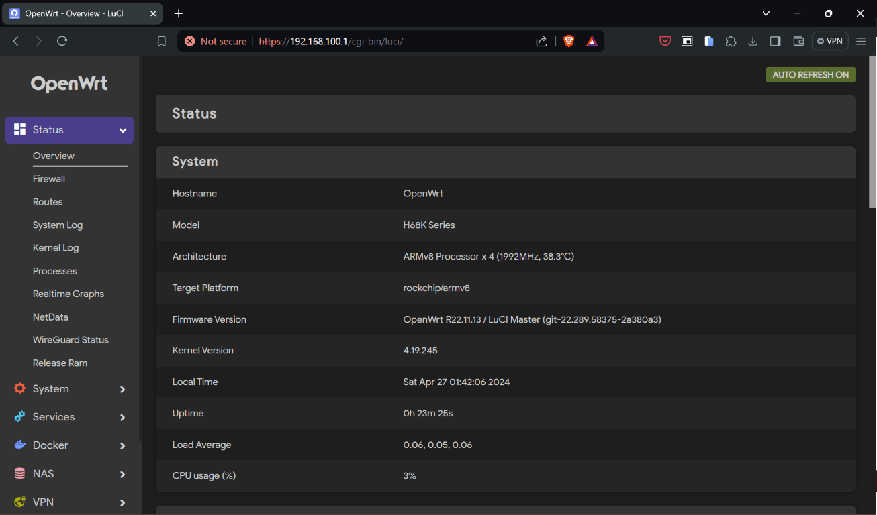Screen dimensions: 877x515
Task: Click the NAS database icon in sidebar
Action: click(x=19, y=473)
